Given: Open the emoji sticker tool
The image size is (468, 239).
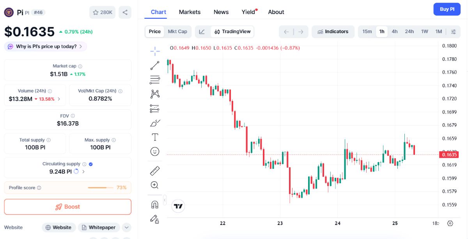Looking at the screenshot, I should coord(155,152).
